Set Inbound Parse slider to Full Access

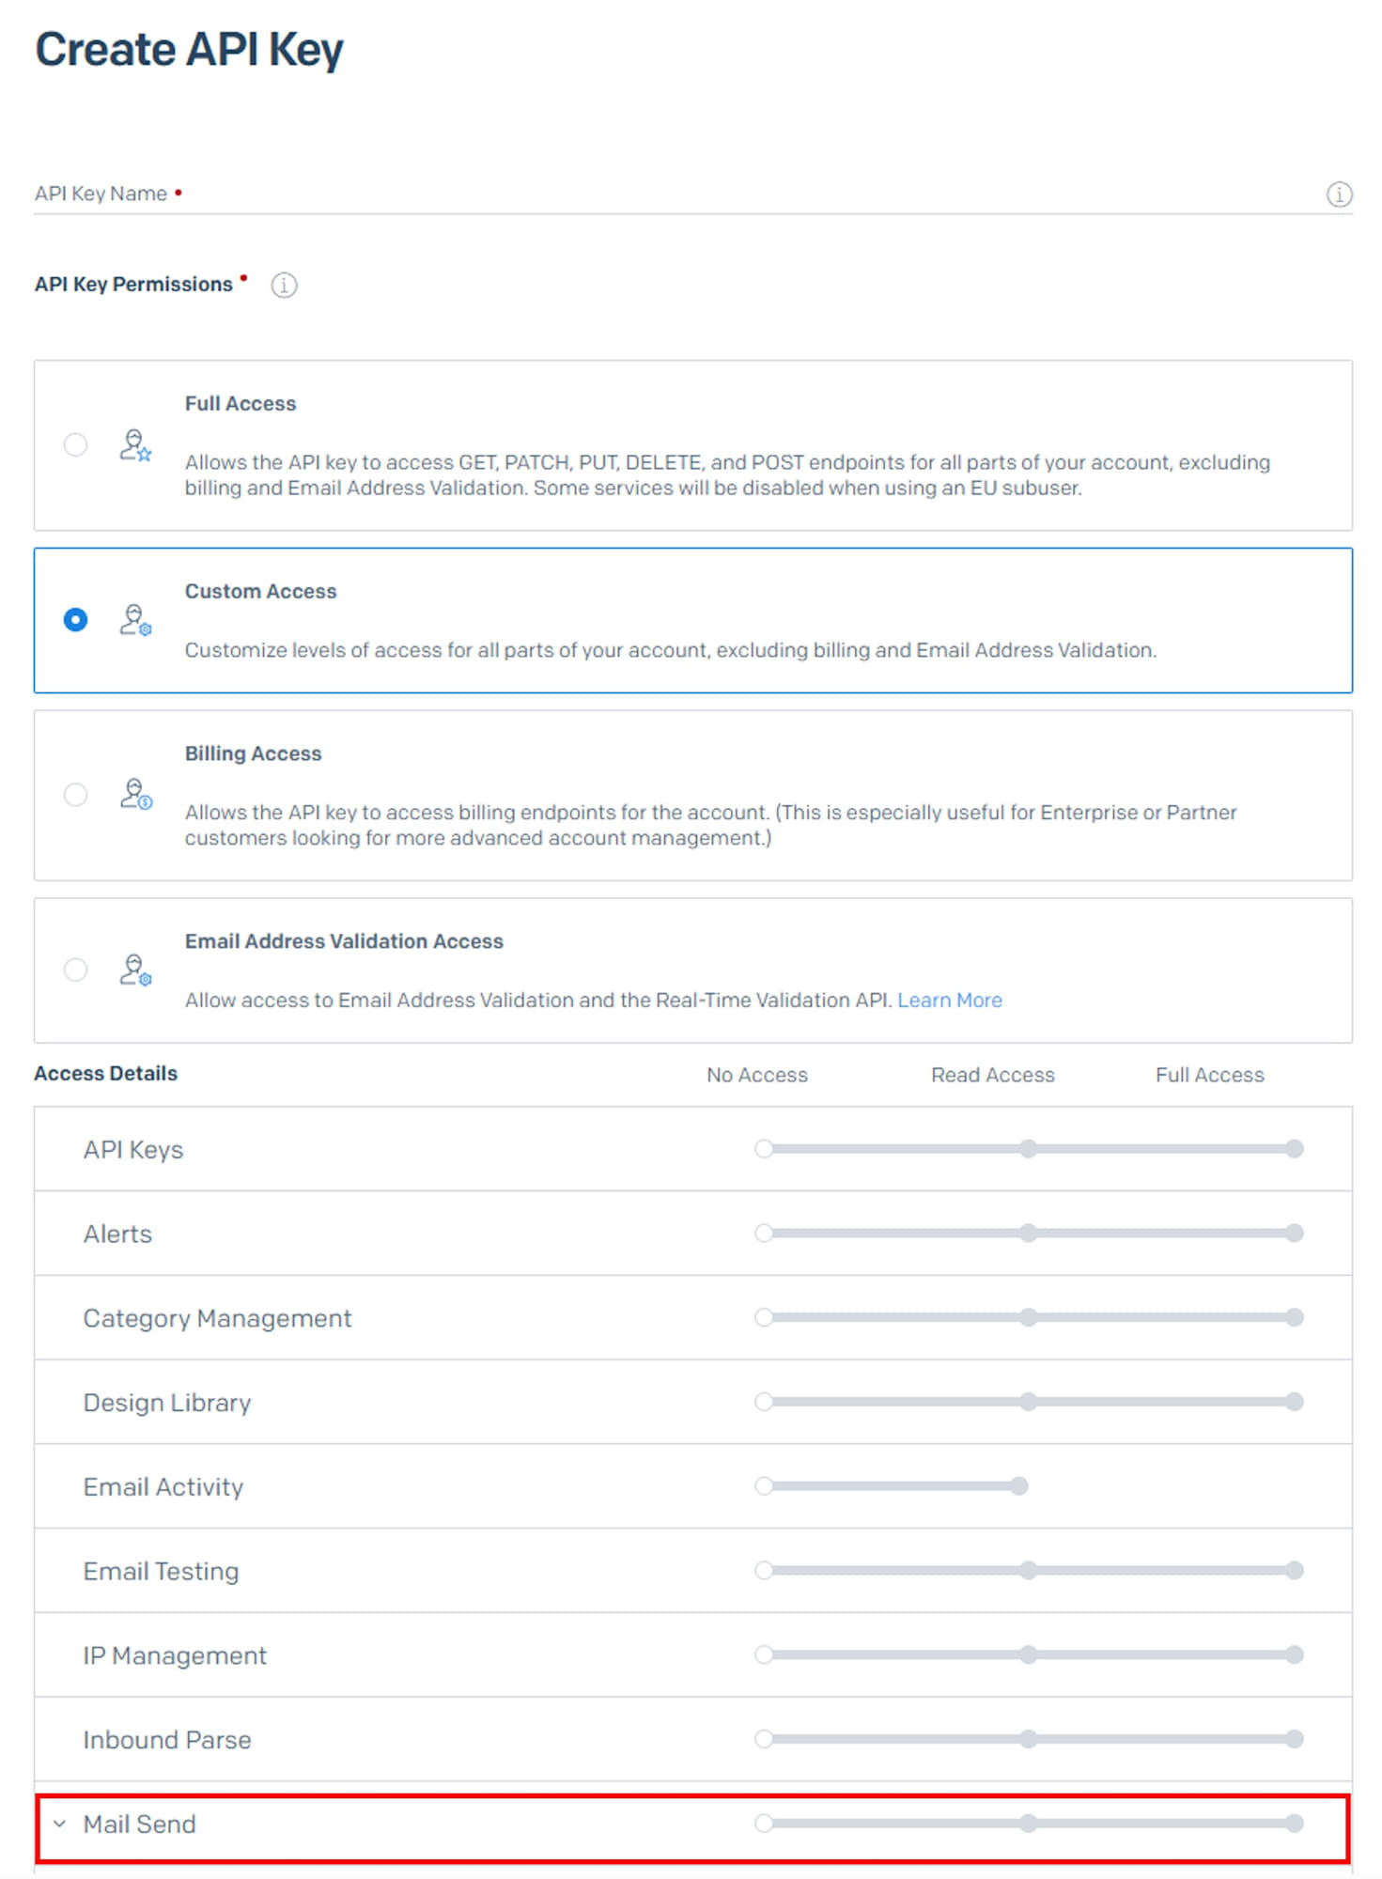pyautogui.click(x=1294, y=1739)
